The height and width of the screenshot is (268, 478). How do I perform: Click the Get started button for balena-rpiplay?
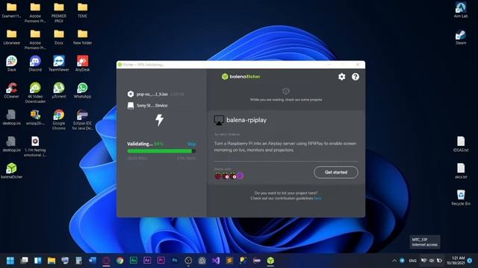tap(336, 172)
